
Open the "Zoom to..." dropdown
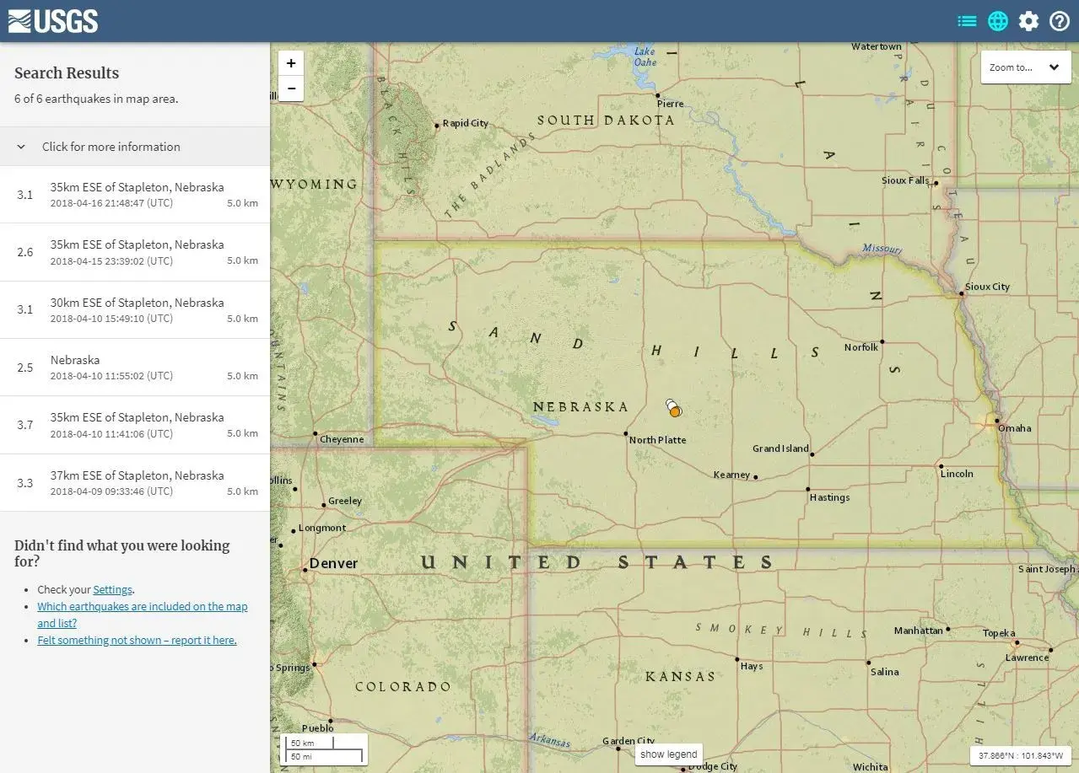coord(1025,67)
